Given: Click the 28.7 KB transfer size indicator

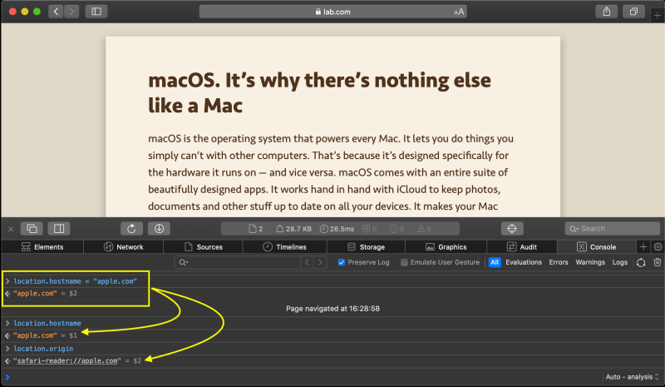Looking at the screenshot, I should (x=293, y=229).
